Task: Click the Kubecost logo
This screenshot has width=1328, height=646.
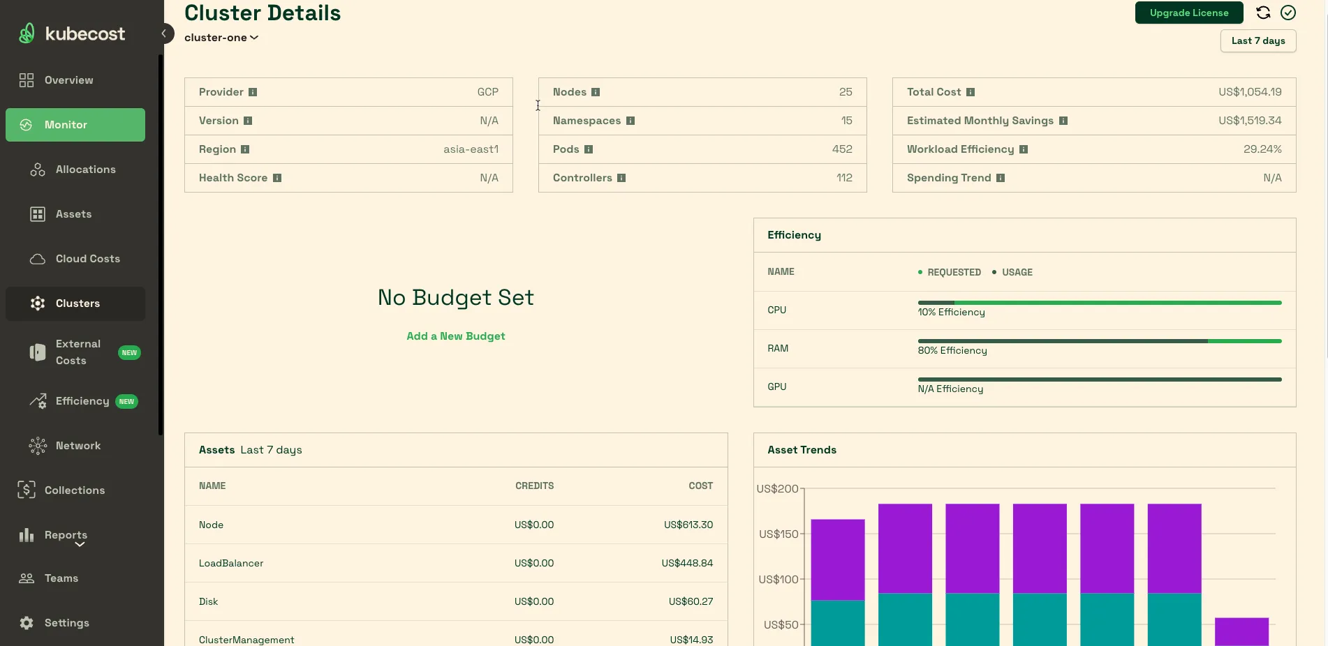Action: [71, 33]
